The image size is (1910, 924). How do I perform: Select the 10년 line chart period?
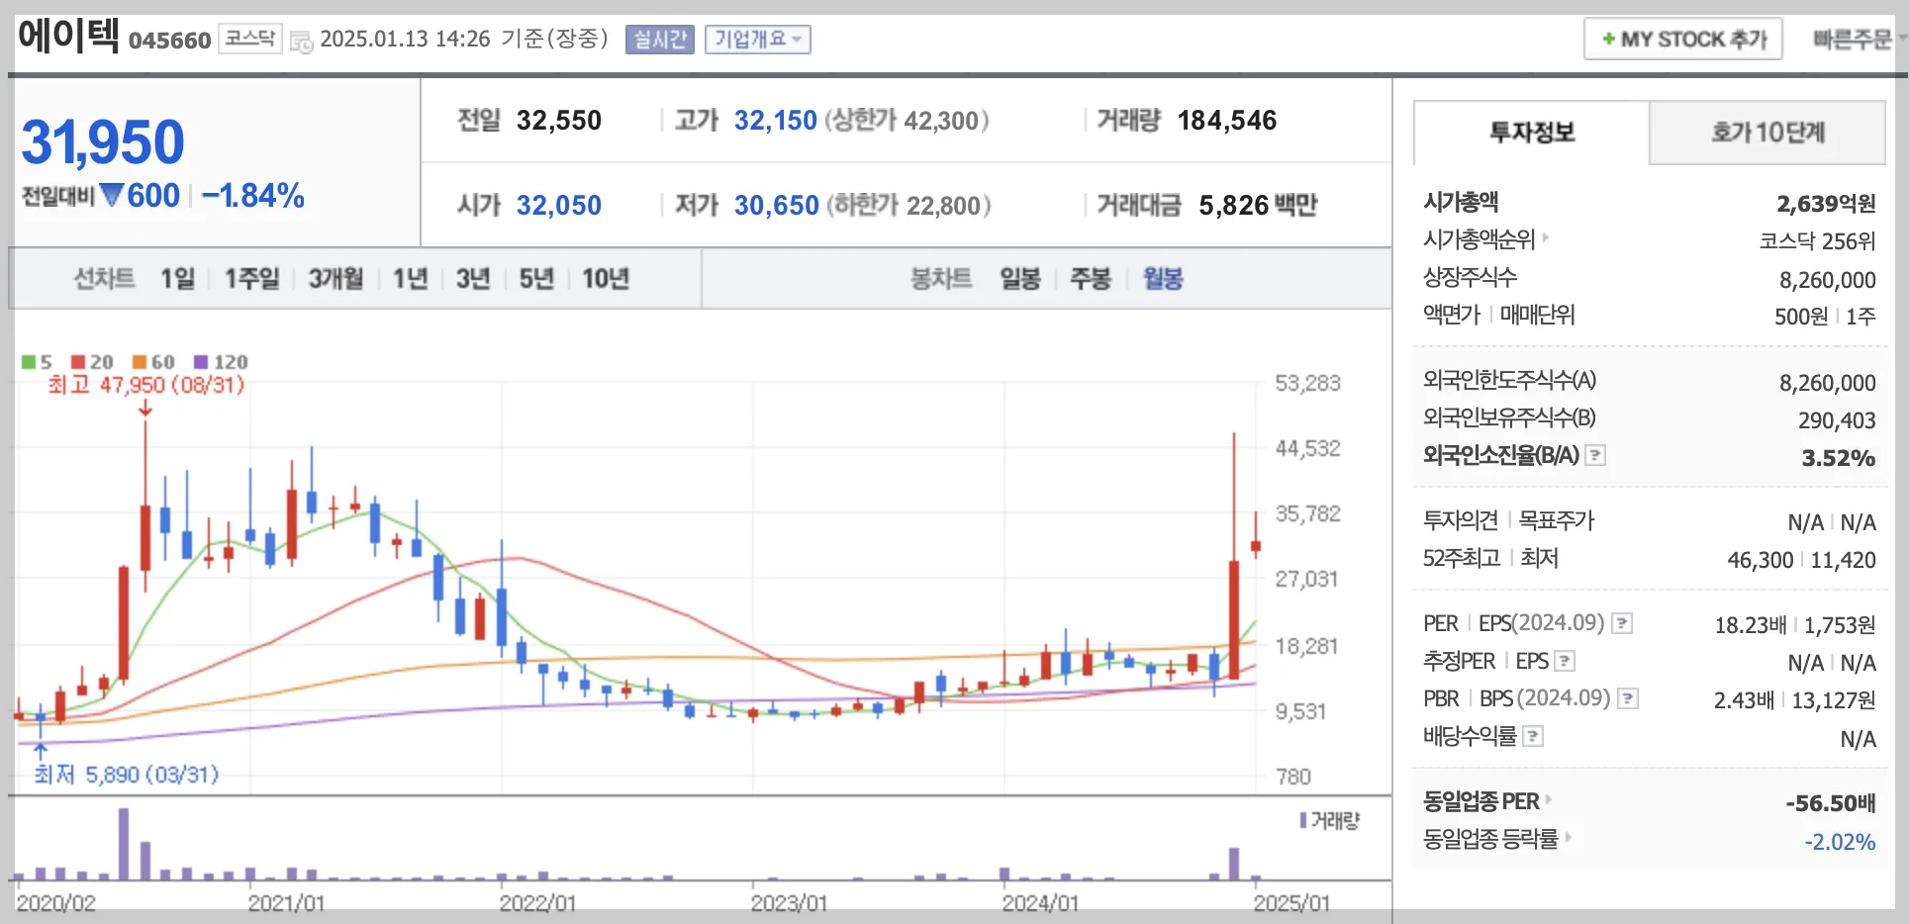pos(606,279)
